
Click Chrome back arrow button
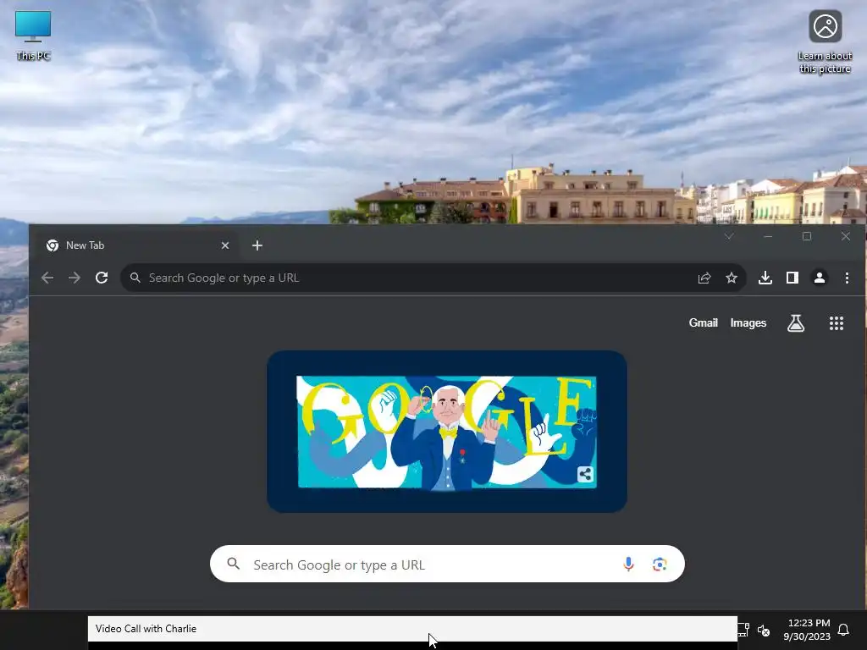point(47,278)
